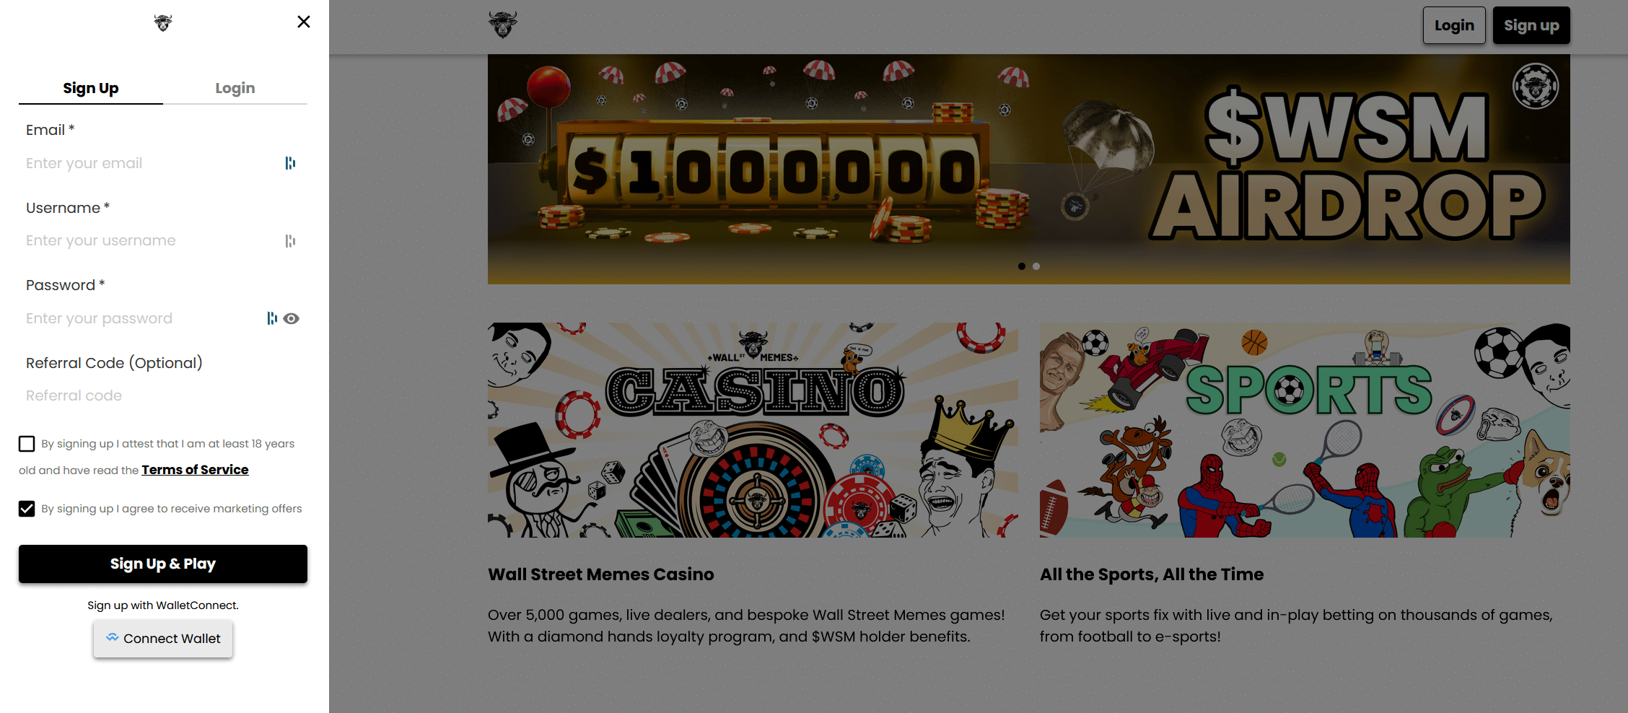This screenshot has width=1628, height=713.
Task: Click the bull logo in signup panel
Action: [163, 23]
